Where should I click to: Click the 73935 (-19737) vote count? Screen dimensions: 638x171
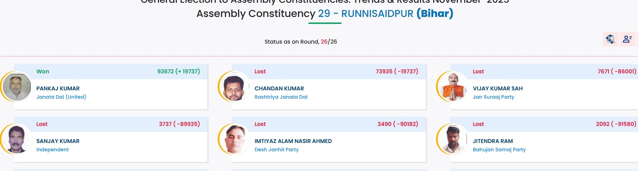(x=397, y=71)
